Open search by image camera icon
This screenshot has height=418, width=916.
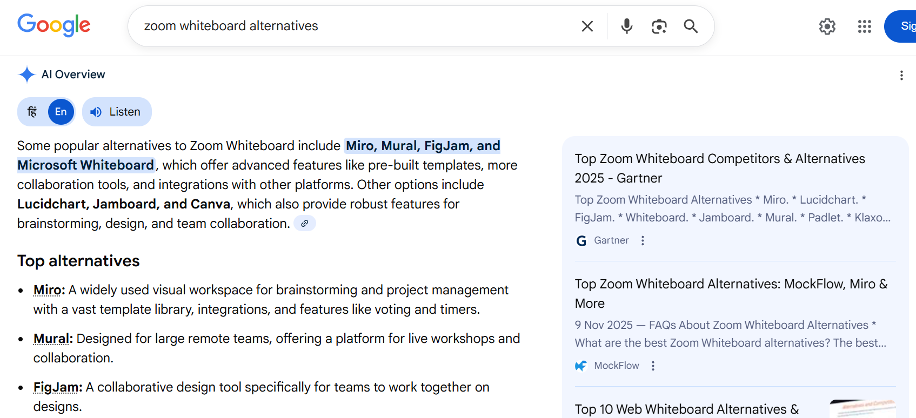659,26
